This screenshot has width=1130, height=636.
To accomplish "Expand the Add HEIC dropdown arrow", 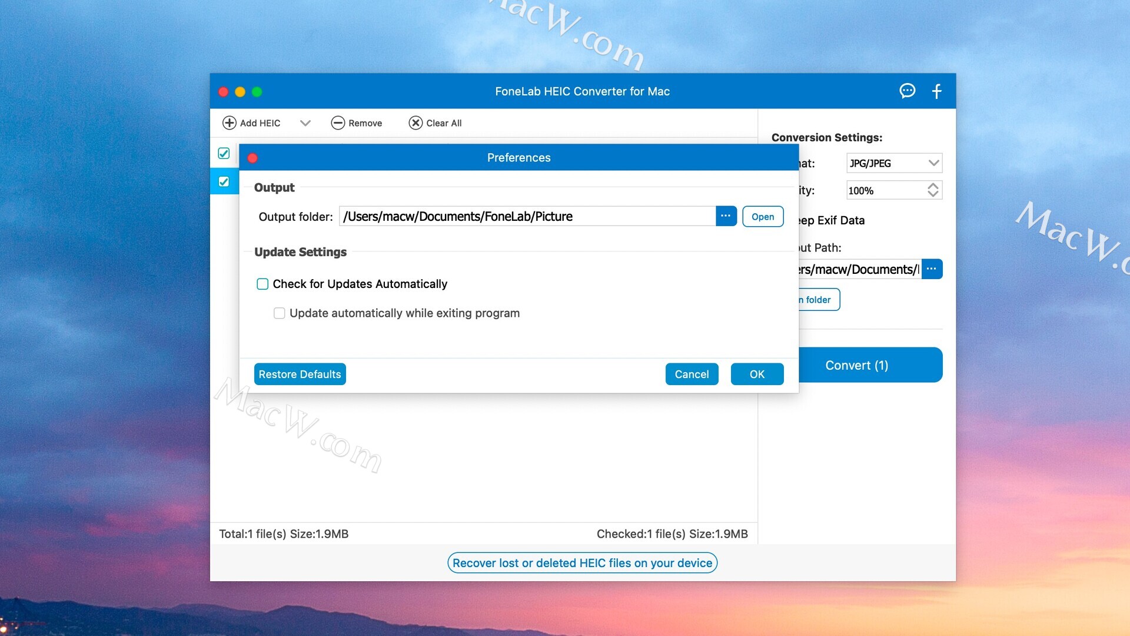I will 305,123.
